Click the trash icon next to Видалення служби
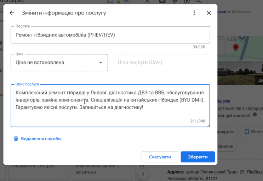The height and width of the screenshot is (181, 263). [16, 139]
